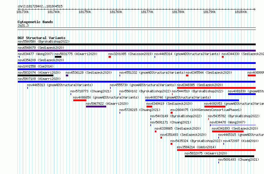Open nsv4083746 (gnomADStructuralVariants) label
This screenshot has height=174, width=264.
pyautogui.click(x=178, y=97)
